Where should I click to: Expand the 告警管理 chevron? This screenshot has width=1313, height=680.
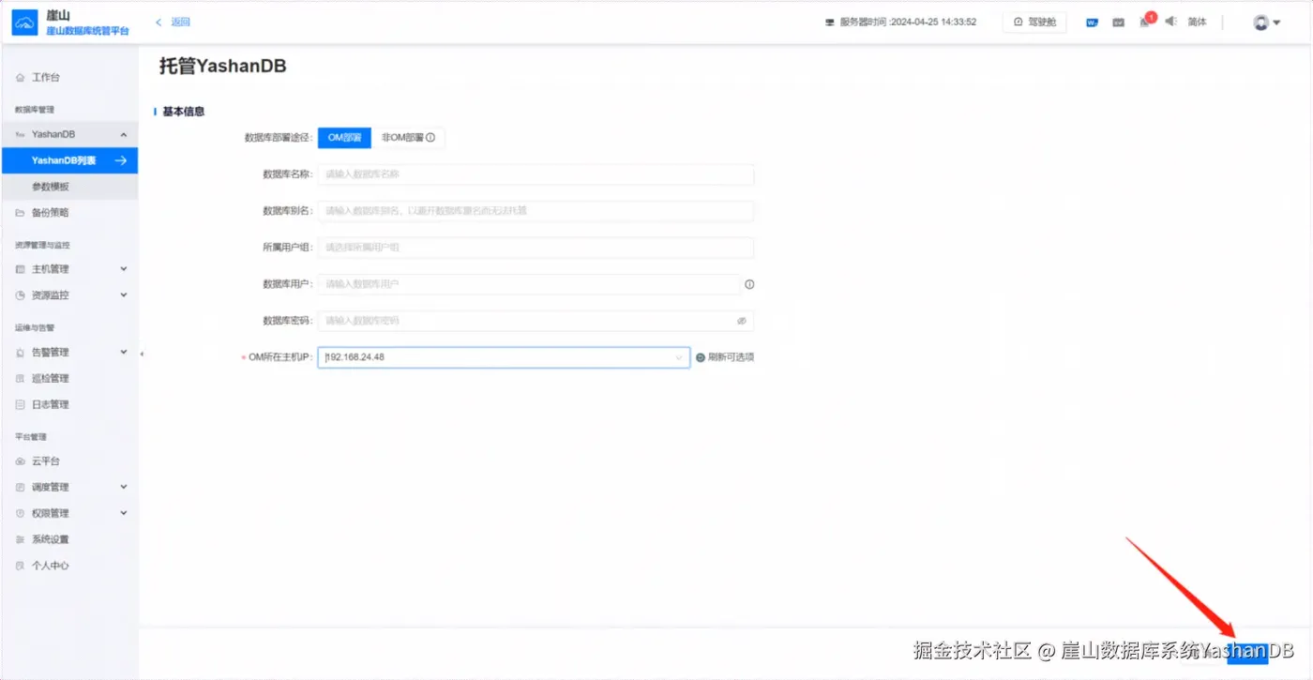pos(123,353)
